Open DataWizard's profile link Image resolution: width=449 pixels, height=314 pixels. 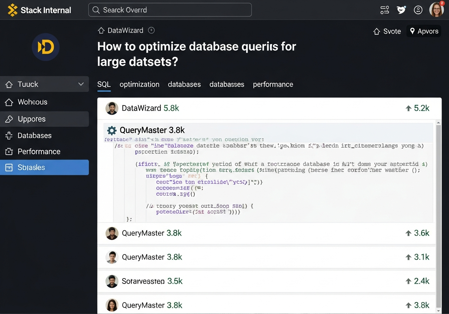[x=142, y=108]
